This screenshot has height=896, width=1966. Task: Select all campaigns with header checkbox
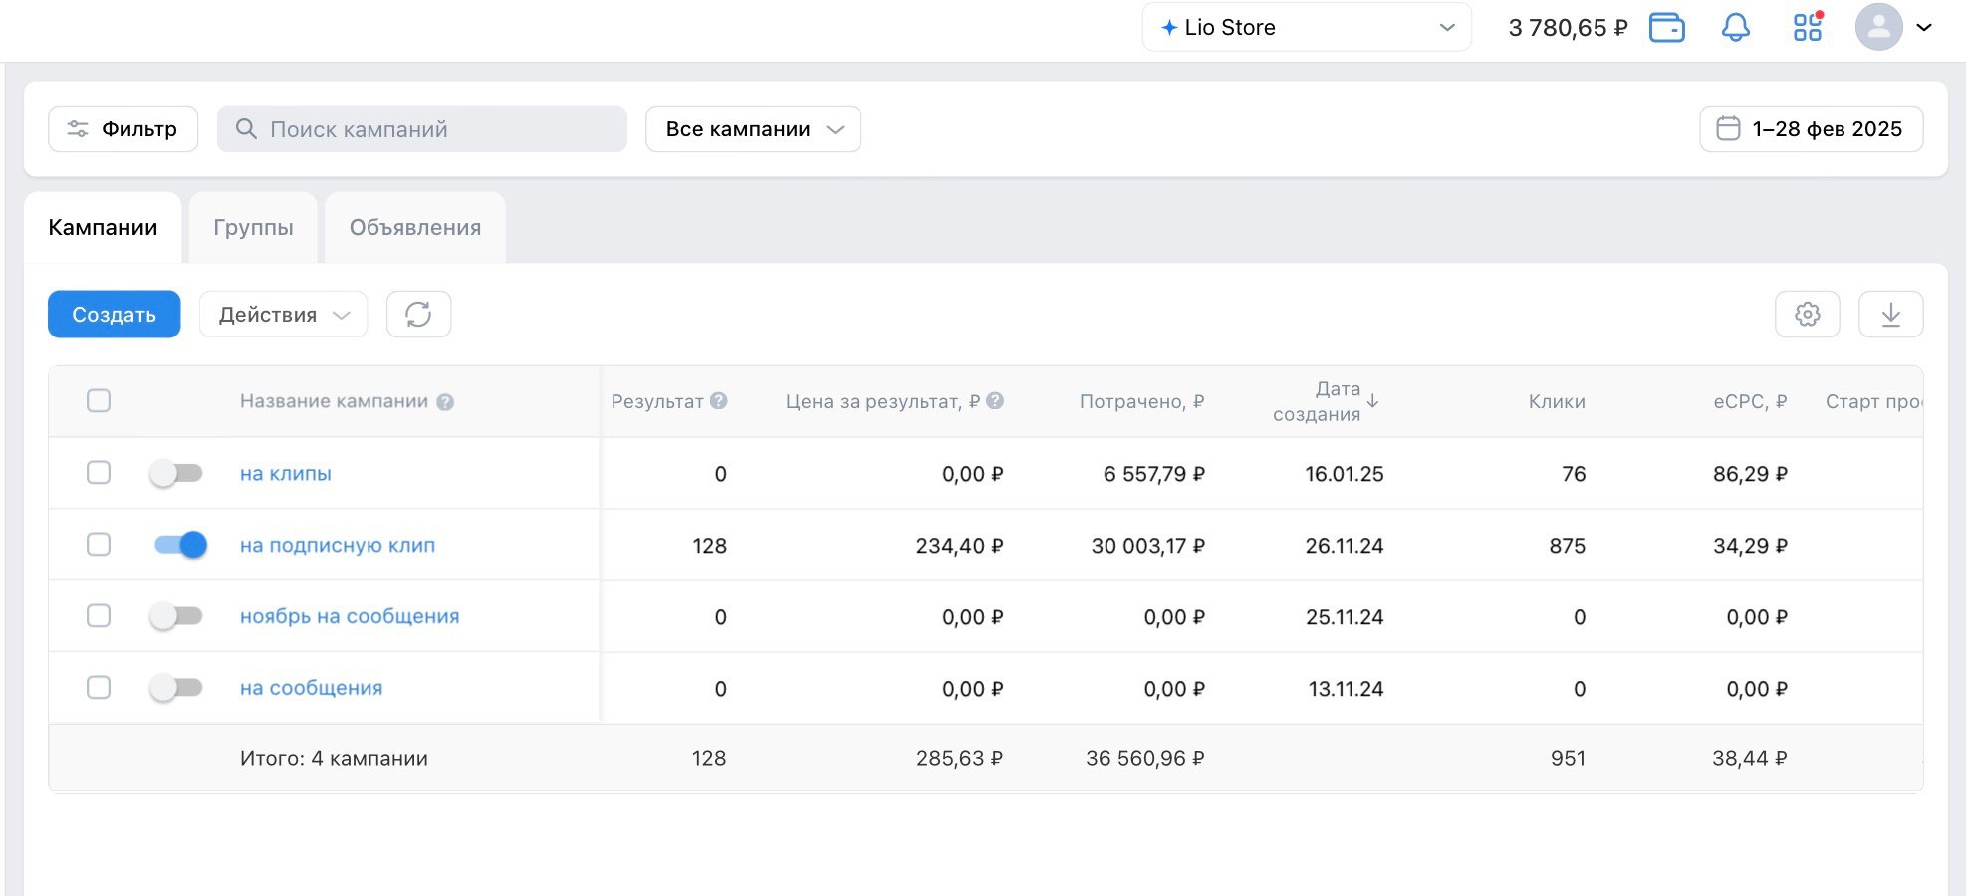[x=99, y=401]
